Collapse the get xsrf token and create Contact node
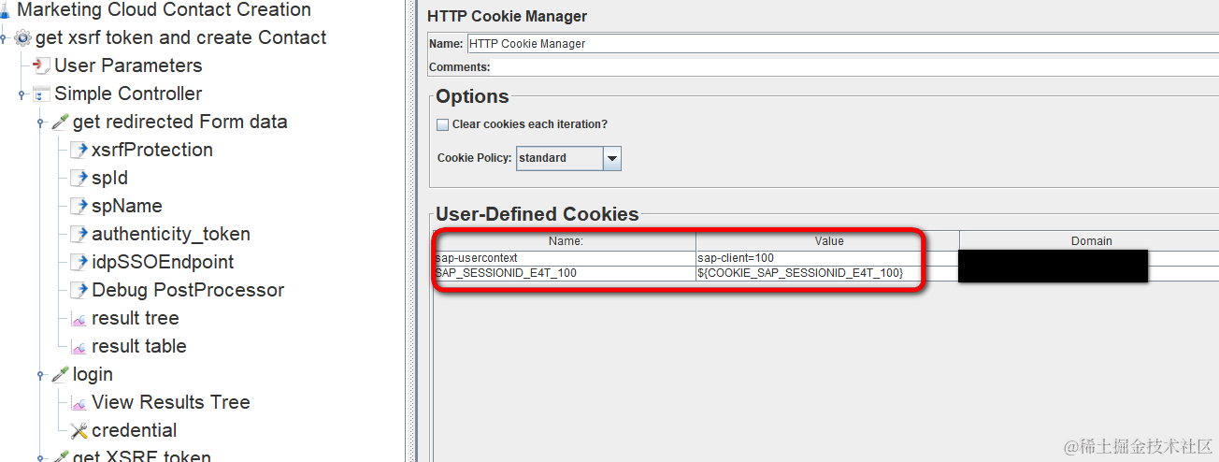Viewport: 1219px width, 462px height. [x=6, y=38]
